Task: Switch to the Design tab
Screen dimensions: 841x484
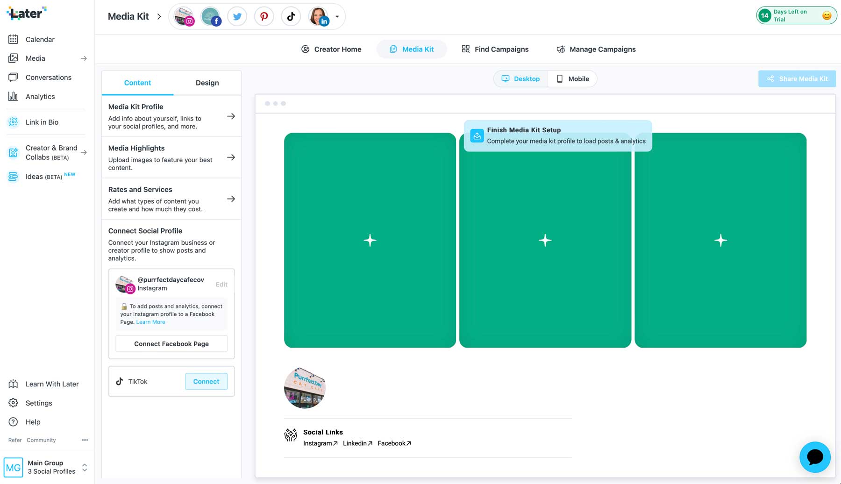Action: pyautogui.click(x=207, y=83)
